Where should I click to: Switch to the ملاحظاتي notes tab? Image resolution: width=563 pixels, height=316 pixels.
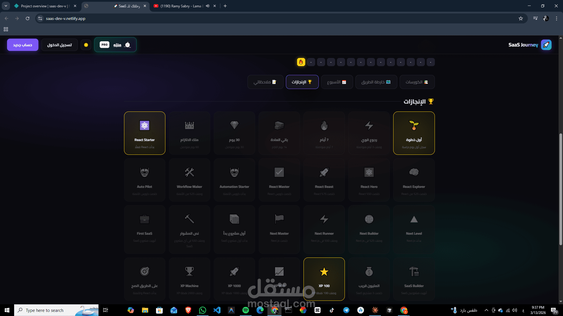pyautogui.click(x=265, y=82)
